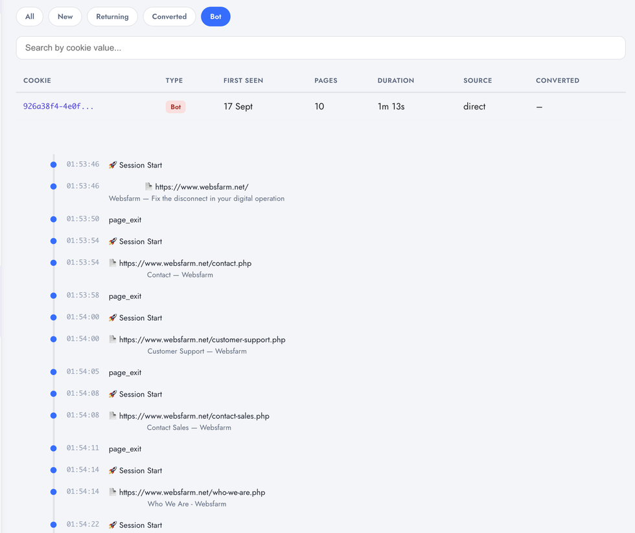This screenshot has height=533, width=635.
Task: Click rocket icon of 01:54:14 Session Start
Action: [113, 471]
